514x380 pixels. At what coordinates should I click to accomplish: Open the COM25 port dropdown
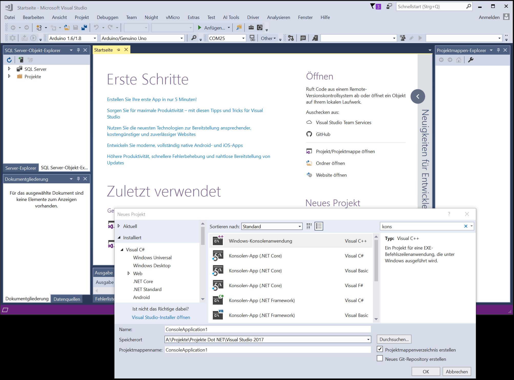tap(243, 38)
